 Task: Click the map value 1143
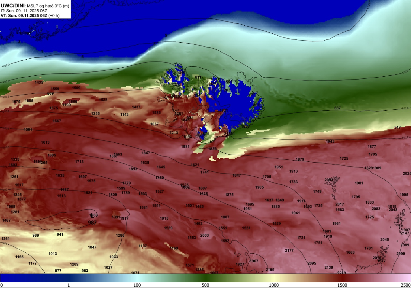point(124,114)
